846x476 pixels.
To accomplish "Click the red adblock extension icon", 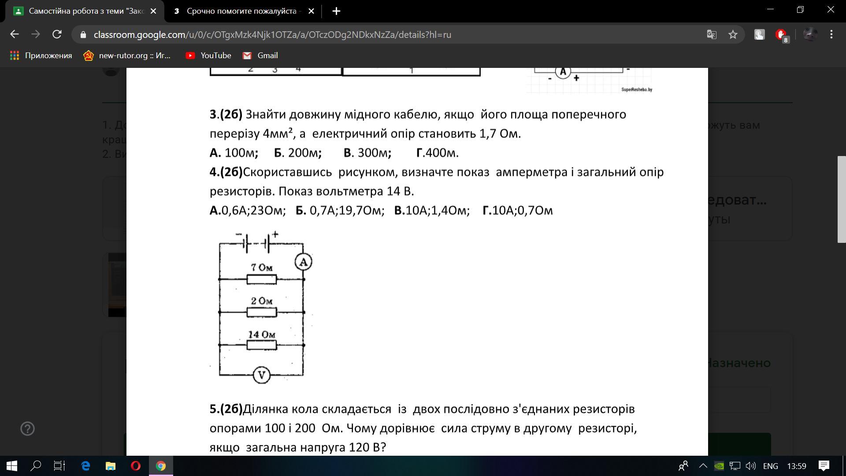I will 781,34.
